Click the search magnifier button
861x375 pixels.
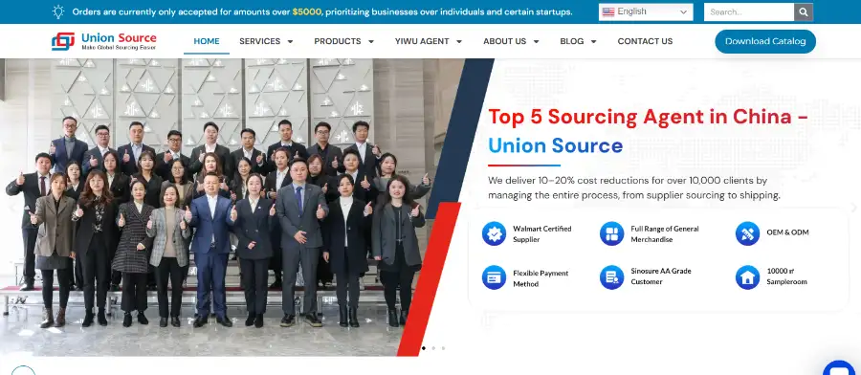point(804,12)
